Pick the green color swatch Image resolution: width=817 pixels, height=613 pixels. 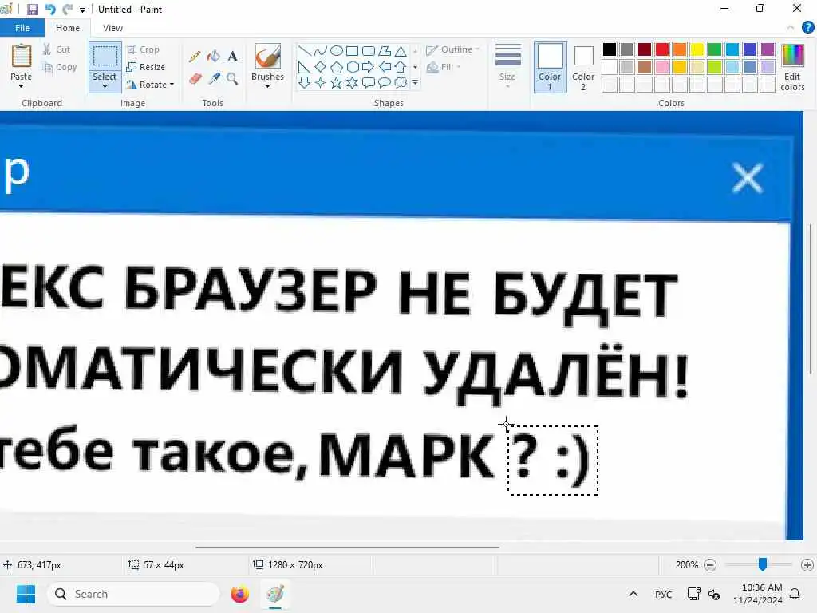coord(715,49)
